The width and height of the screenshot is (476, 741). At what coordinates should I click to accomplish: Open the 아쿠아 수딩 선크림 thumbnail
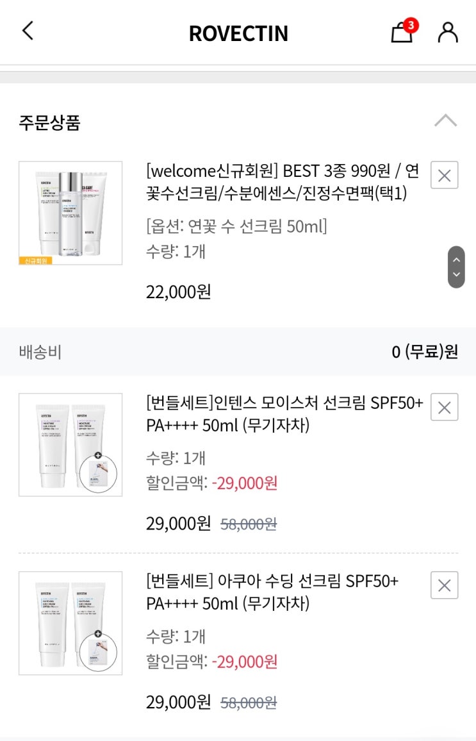pos(70,622)
